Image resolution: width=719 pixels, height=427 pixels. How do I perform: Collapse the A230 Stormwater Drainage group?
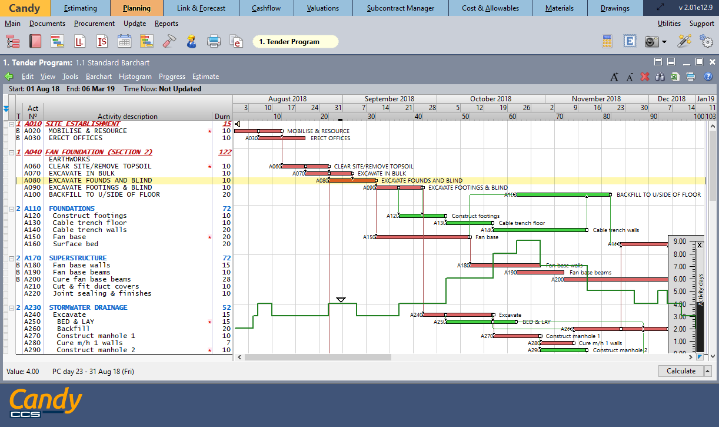tap(12, 307)
